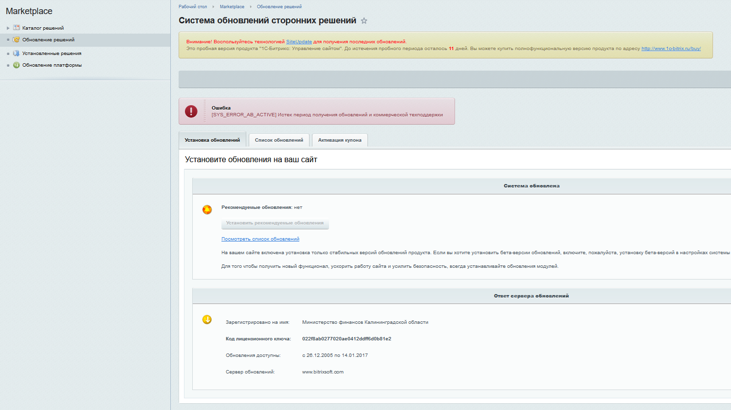
Task: Click the Обновление решений sidebar icon
Action: tap(17, 40)
